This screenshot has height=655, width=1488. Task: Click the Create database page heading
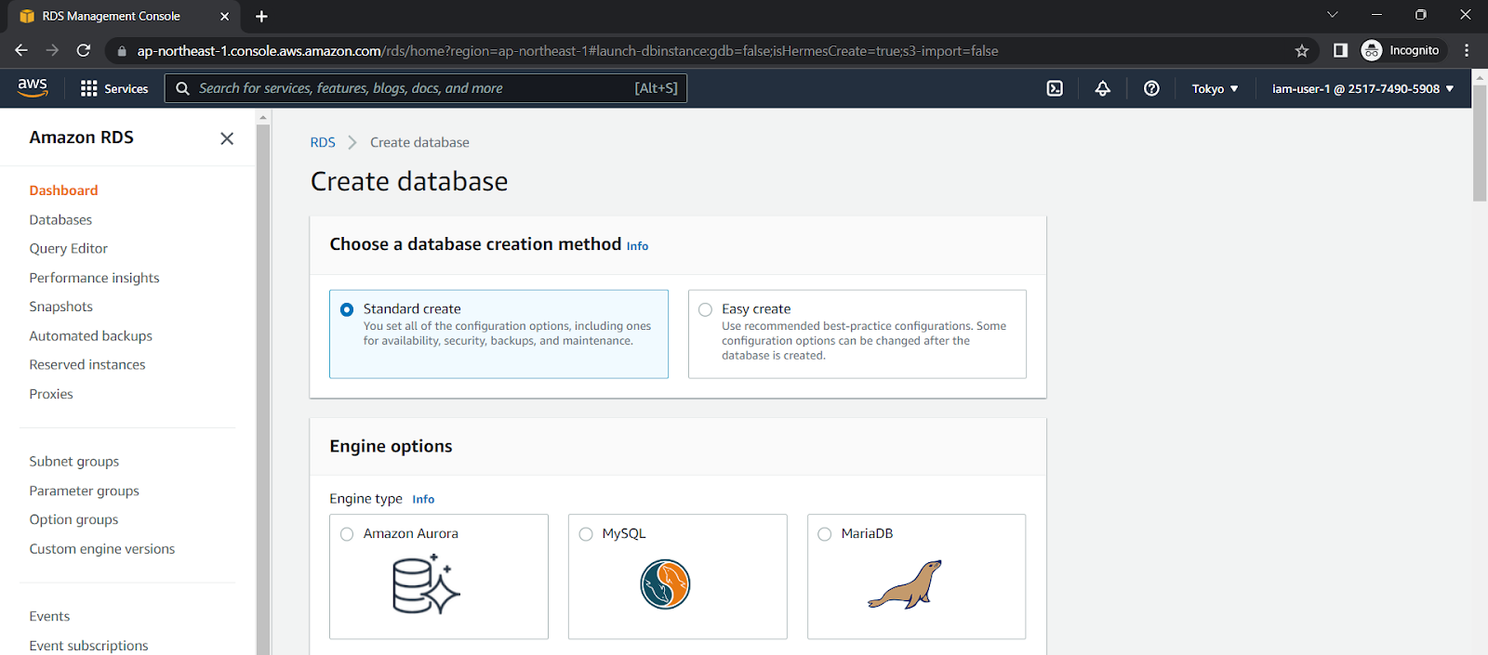409,181
